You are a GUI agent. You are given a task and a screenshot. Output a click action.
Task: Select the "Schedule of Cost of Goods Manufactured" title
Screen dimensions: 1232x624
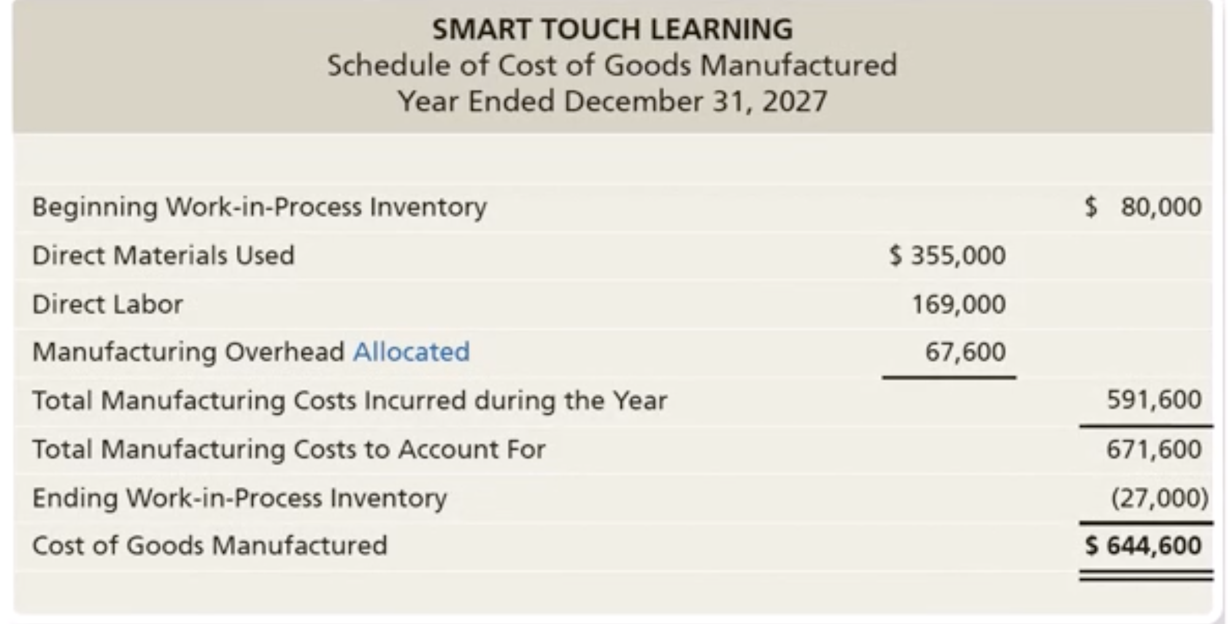click(612, 66)
